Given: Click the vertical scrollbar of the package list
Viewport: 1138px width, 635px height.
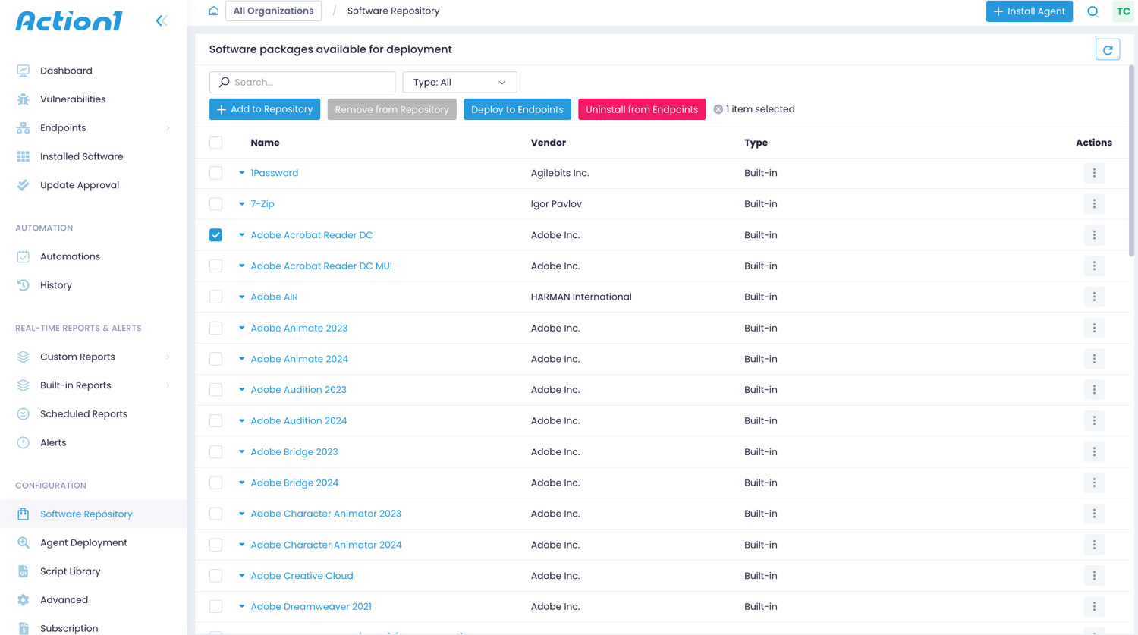Looking at the screenshot, I should (x=1131, y=161).
